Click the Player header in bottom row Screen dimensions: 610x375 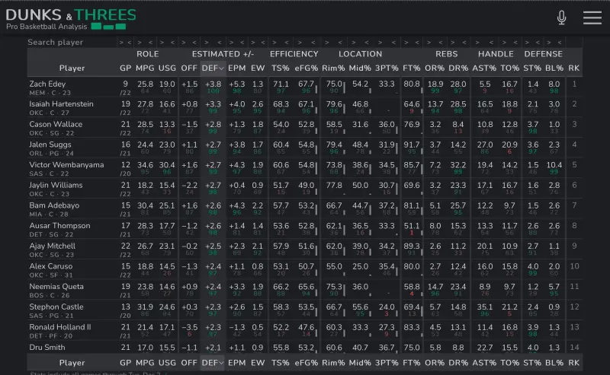click(72, 363)
